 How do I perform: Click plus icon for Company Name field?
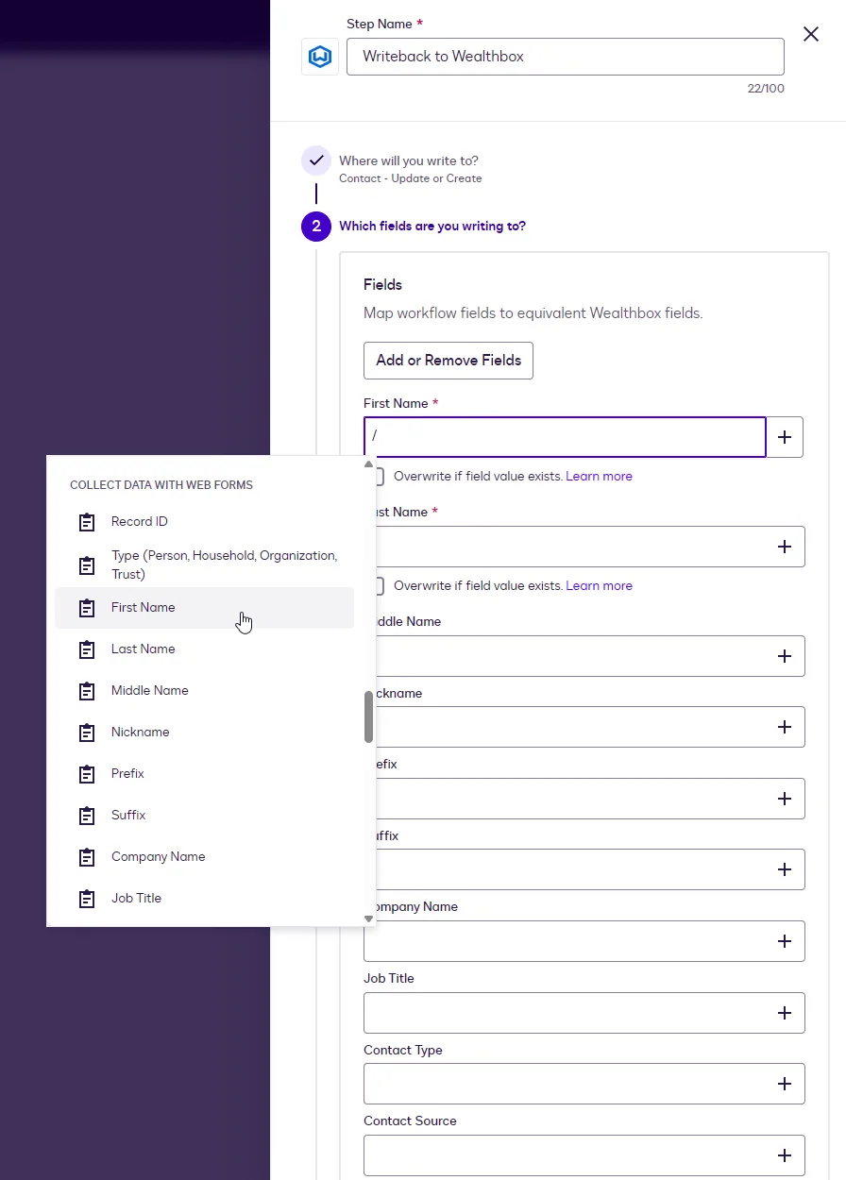click(x=785, y=941)
